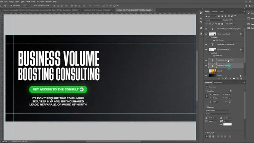254x143 pixels.
Task: Enable Show Transform Controls checkbox
Action: click(x=33, y=6)
